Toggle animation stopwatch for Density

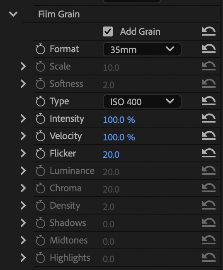41,205
